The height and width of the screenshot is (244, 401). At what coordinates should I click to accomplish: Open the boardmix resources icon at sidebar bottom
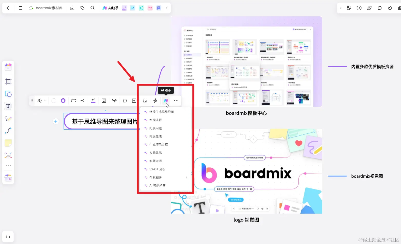(8, 177)
